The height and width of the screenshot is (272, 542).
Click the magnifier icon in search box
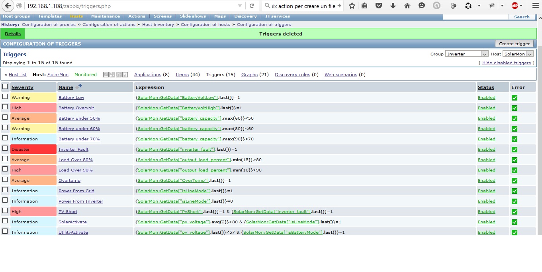tap(267, 6)
